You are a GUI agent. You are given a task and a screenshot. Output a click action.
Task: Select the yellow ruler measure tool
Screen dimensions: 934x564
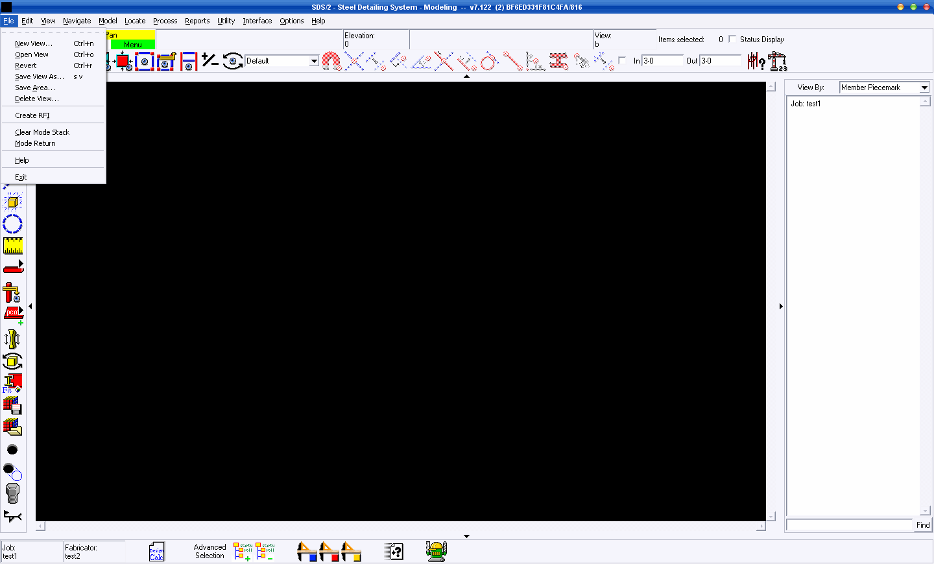(x=13, y=246)
